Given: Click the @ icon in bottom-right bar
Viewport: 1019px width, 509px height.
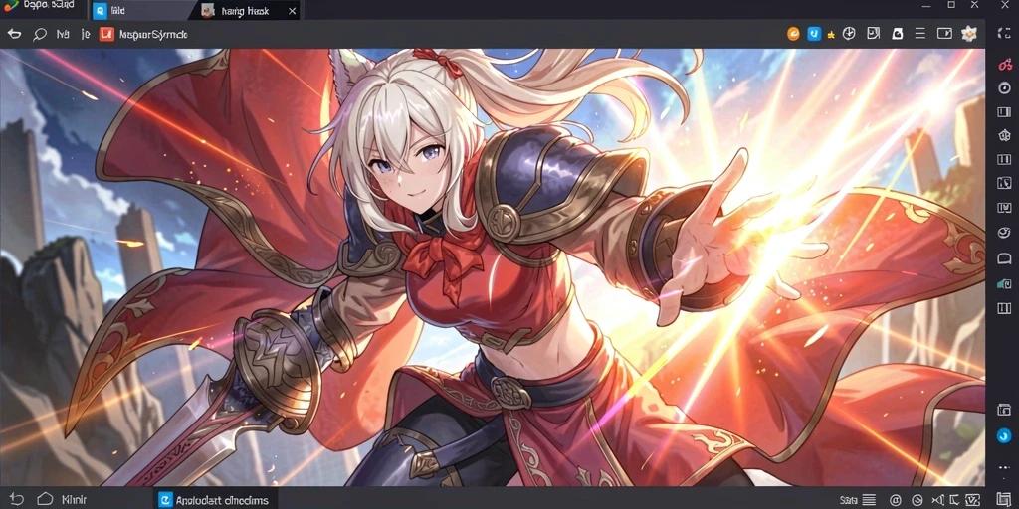Looking at the screenshot, I should 896,500.
